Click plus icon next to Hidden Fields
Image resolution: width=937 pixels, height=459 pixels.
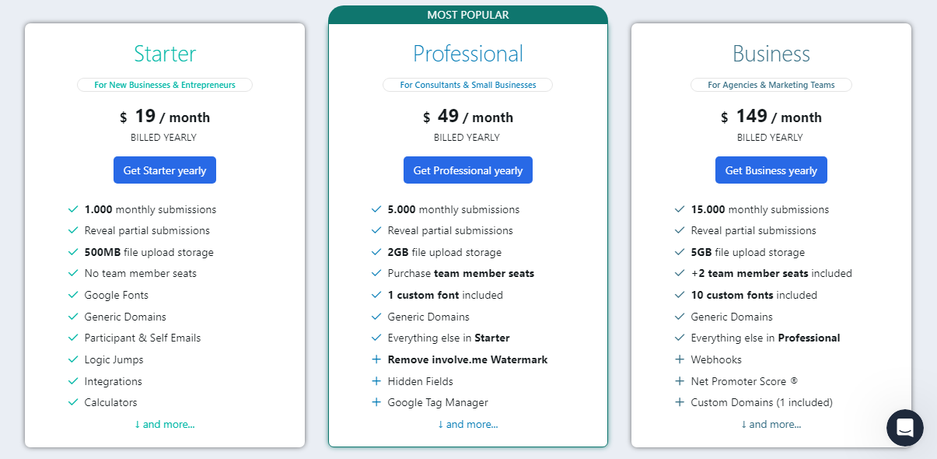376,381
